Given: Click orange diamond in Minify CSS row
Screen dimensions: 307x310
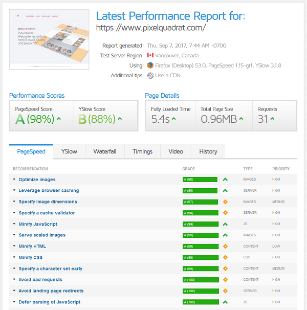Looking at the screenshot, I should pyautogui.click(x=225, y=257).
